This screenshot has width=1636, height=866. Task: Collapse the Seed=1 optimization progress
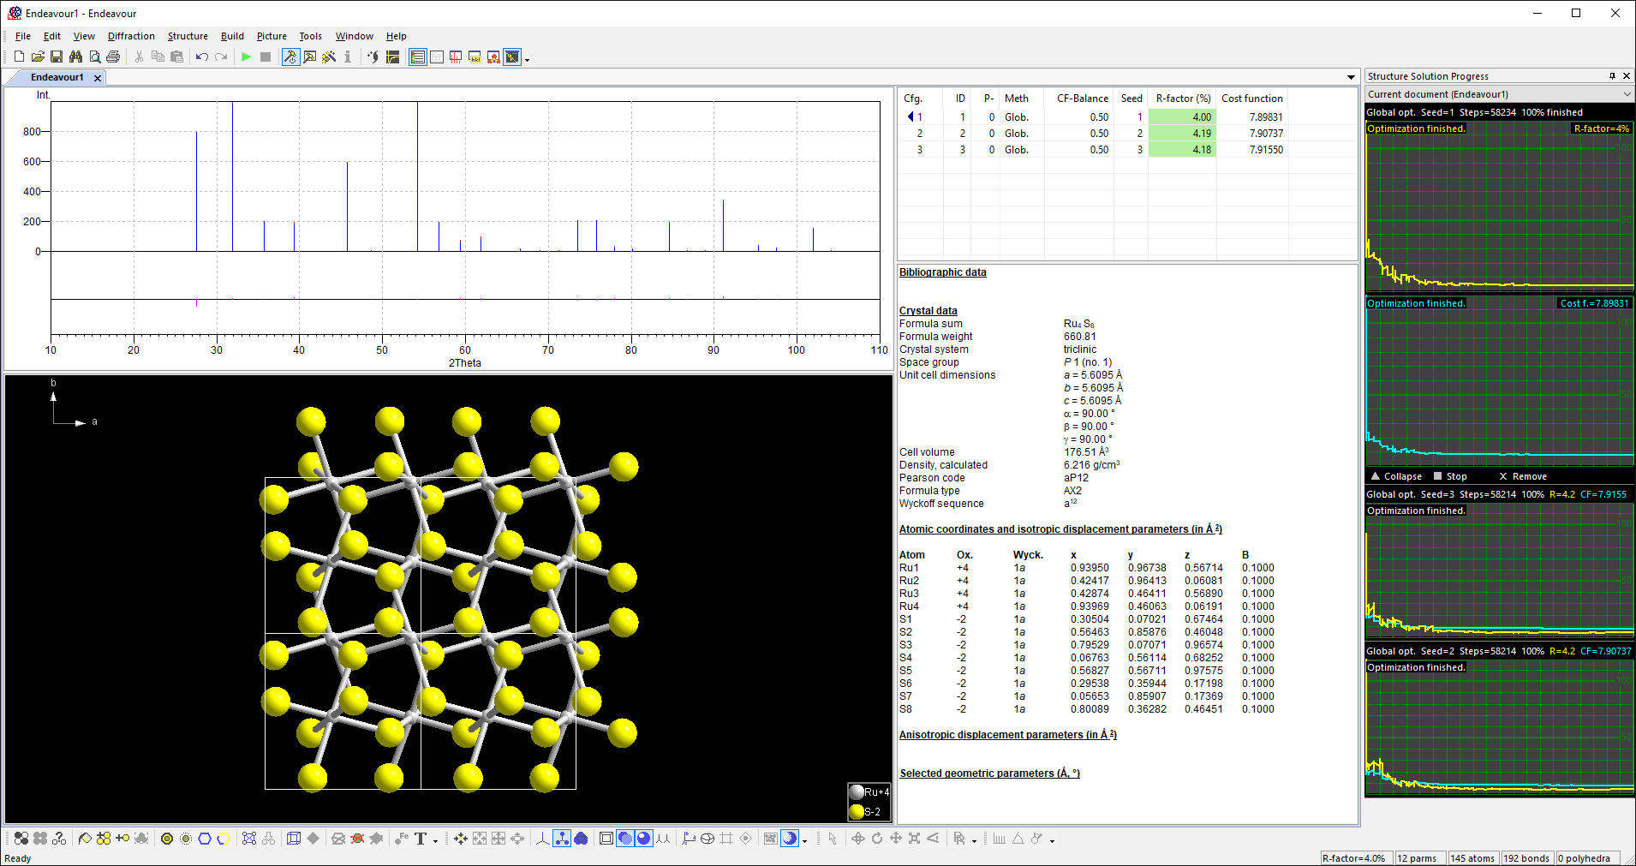1396,476
